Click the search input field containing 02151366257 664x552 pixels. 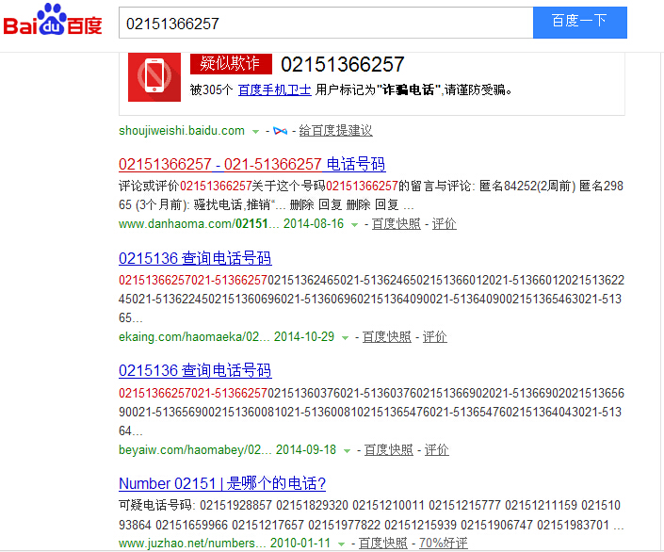tap(326, 23)
